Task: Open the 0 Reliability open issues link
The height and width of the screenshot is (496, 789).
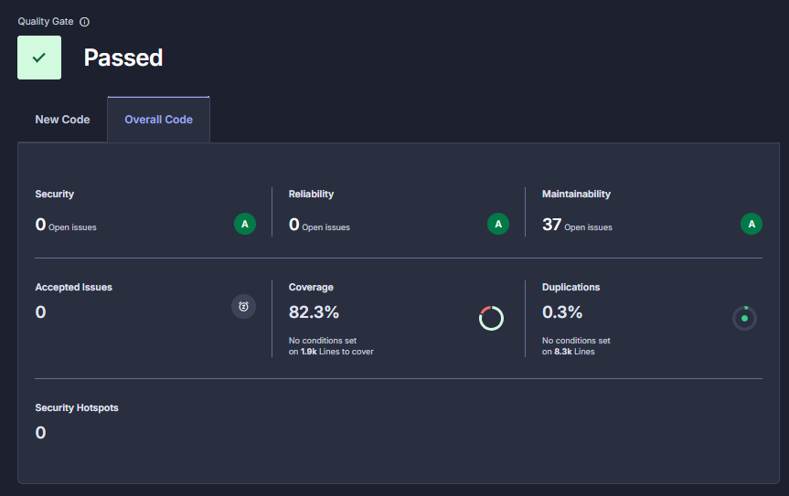Action: (x=294, y=225)
